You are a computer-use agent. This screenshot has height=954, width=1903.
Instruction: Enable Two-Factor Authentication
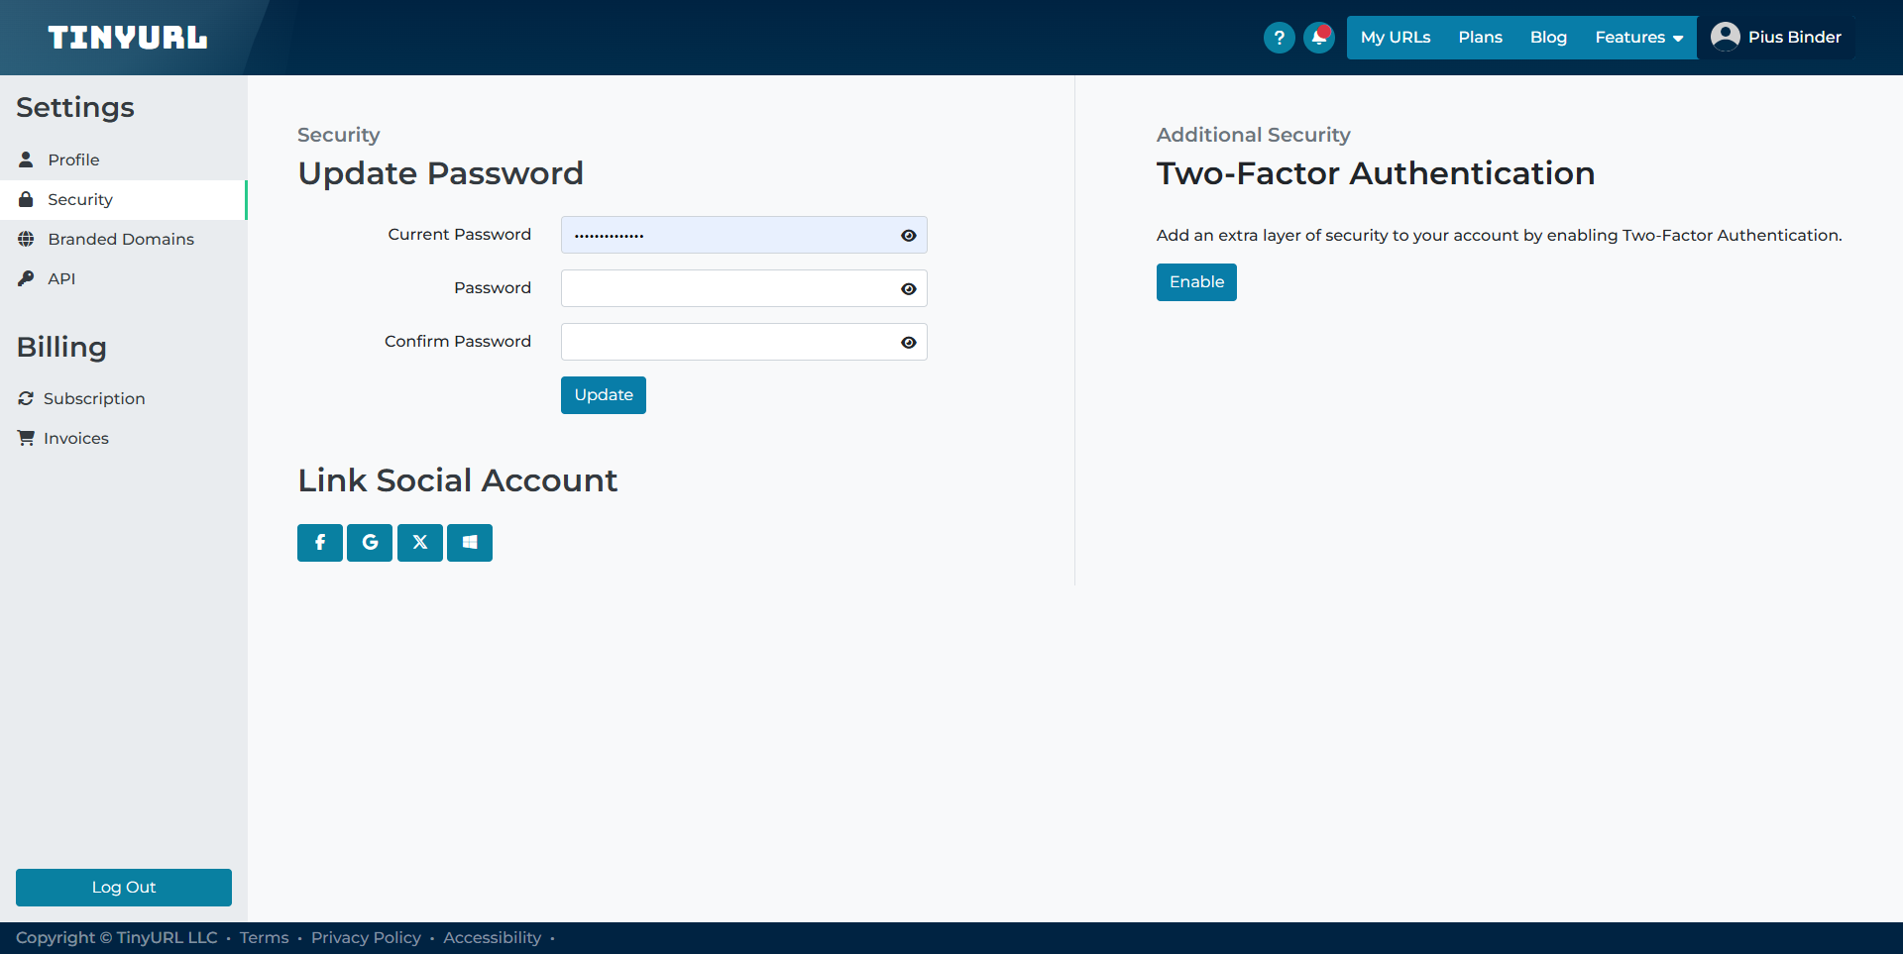(x=1196, y=282)
